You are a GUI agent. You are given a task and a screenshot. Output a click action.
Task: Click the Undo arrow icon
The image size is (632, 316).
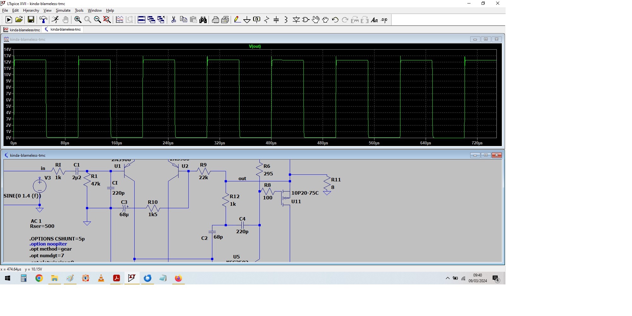tap(335, 20)
